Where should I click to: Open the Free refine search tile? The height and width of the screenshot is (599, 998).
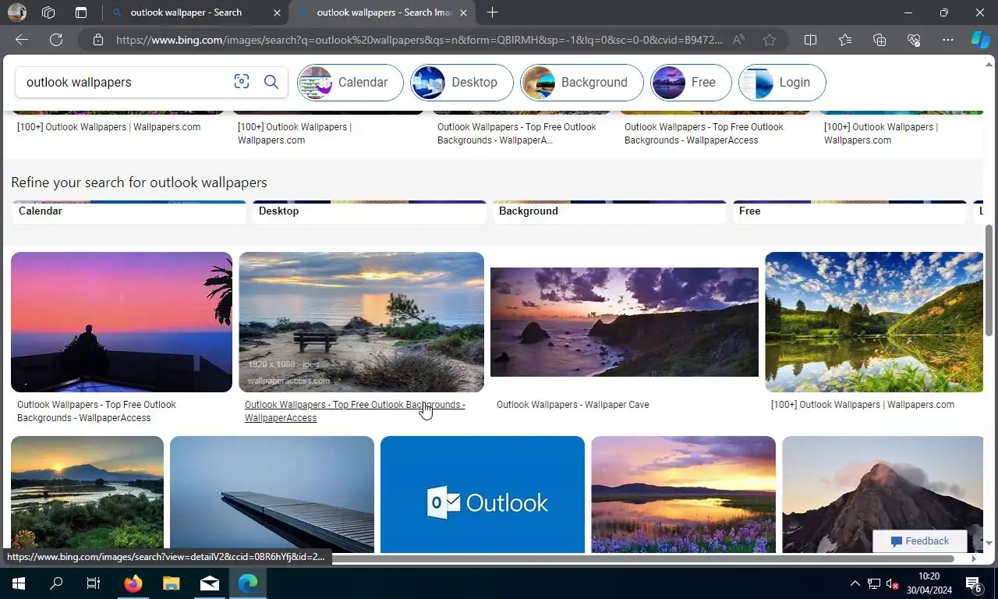click(x=850, y=212)
